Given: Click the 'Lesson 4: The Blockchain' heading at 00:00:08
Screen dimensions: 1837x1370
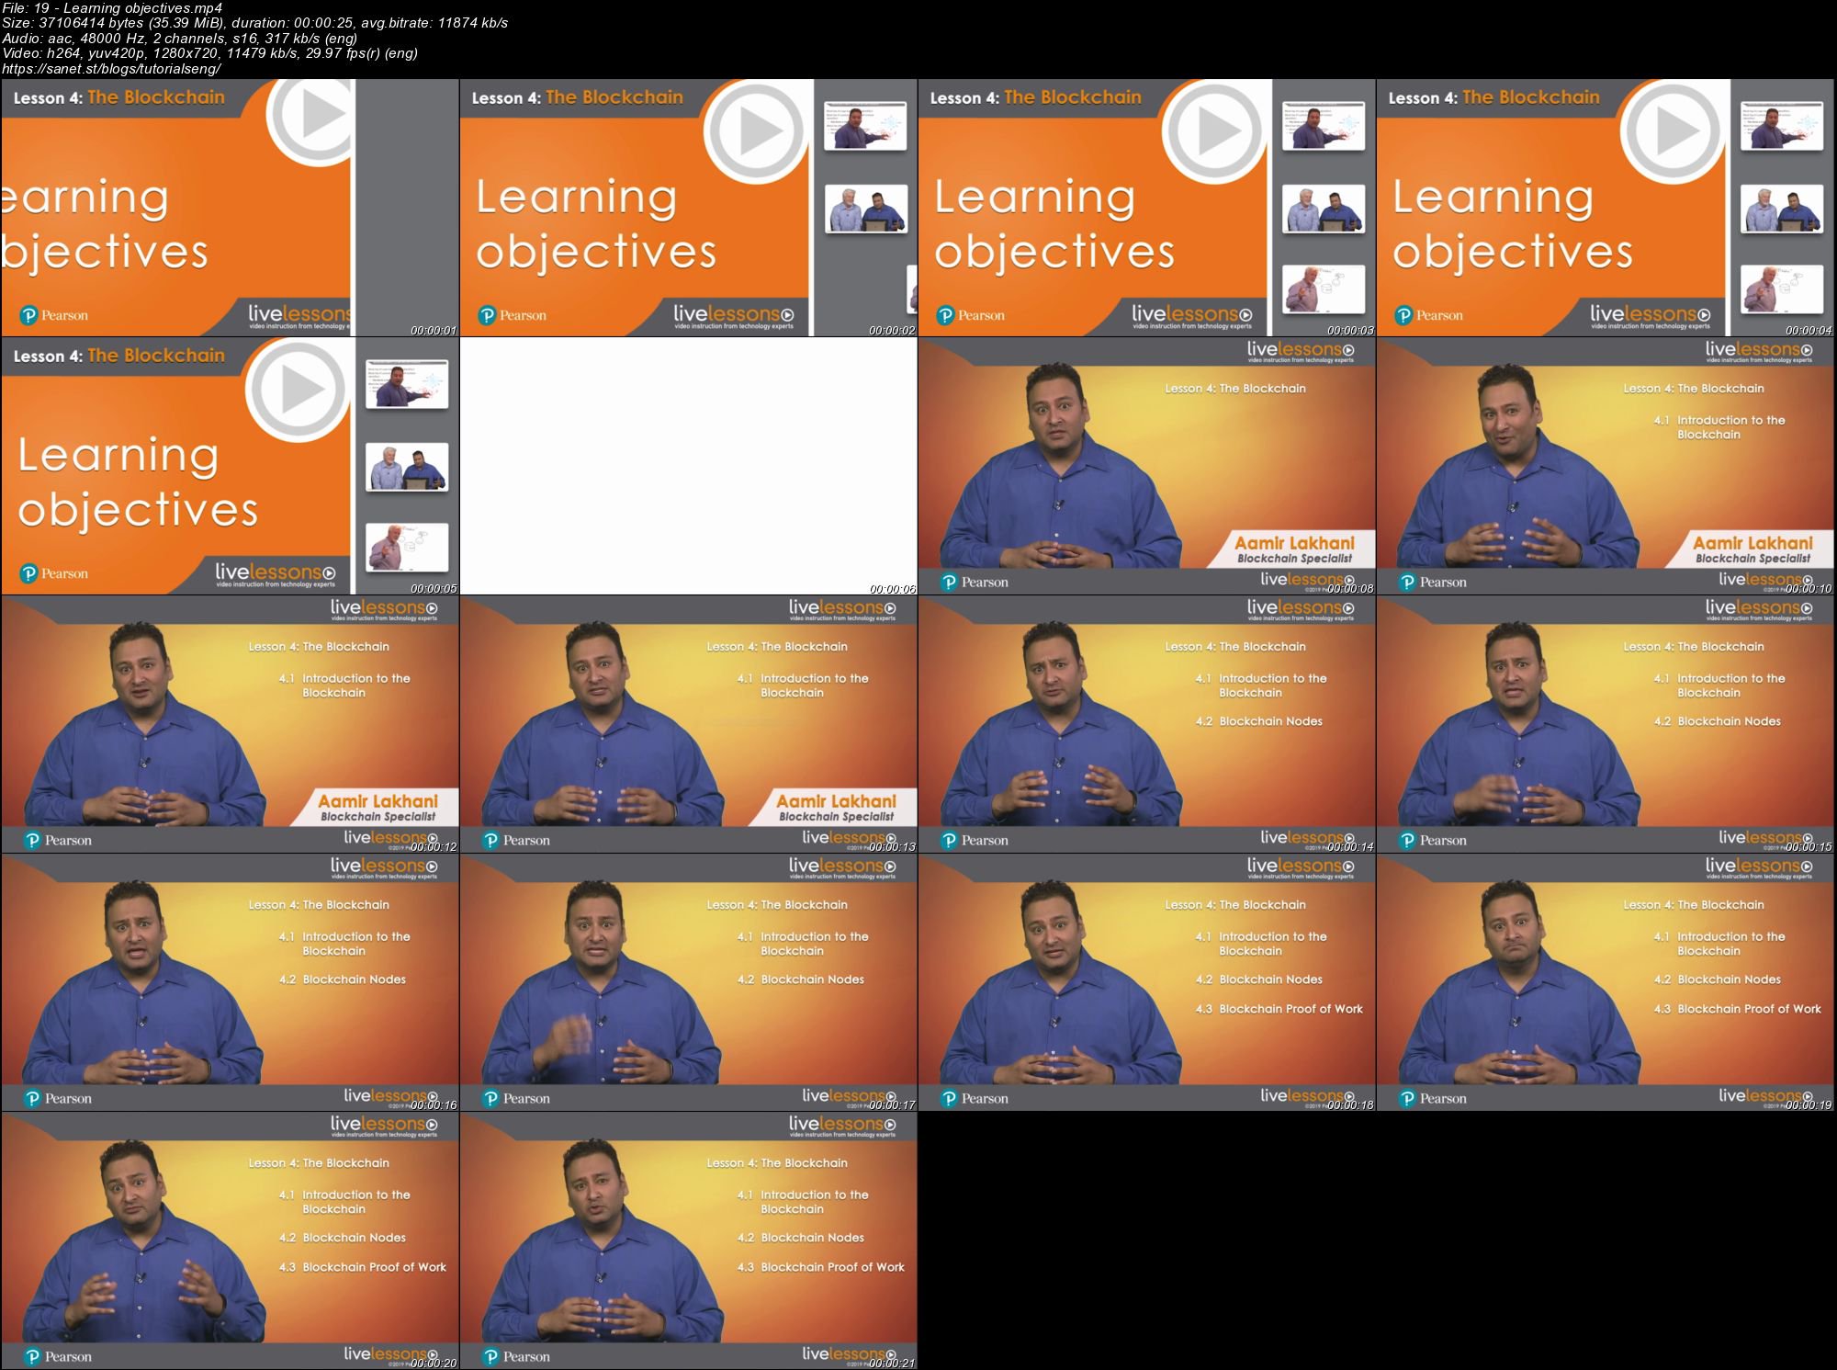Looking at the screenshot, I should (x=1234, y=389).
